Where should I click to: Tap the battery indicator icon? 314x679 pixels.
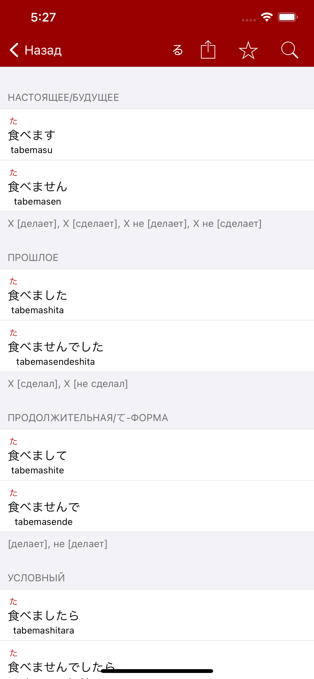point(288,17)
